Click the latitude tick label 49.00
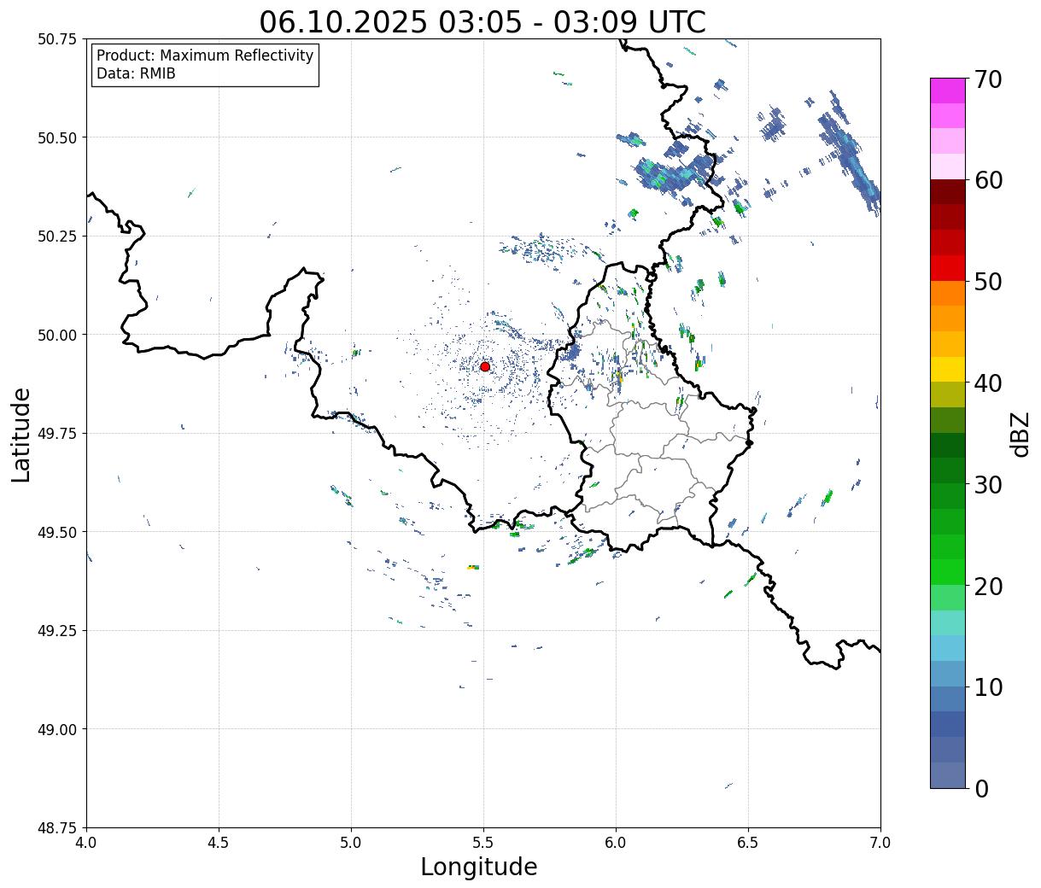Screen dimensions: 1041x888 pos(56,729)
